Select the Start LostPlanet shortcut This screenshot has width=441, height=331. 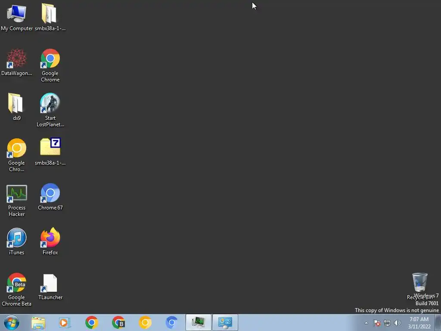tap(50, 110)
